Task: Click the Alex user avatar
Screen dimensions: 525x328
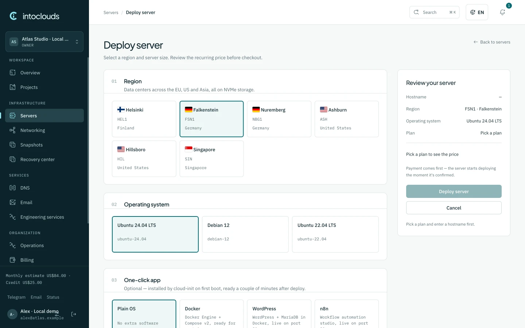Action: [12, 314]
